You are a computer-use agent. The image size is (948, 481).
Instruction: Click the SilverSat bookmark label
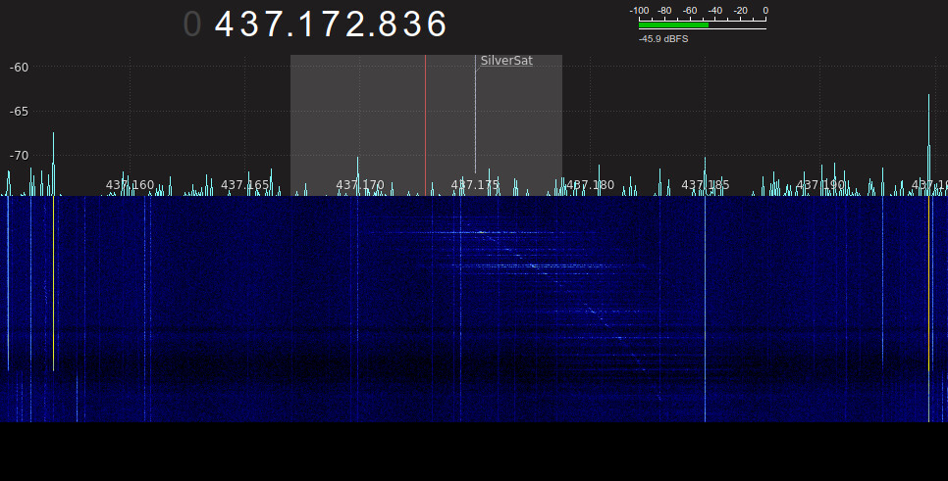click(x=505, y=61)
